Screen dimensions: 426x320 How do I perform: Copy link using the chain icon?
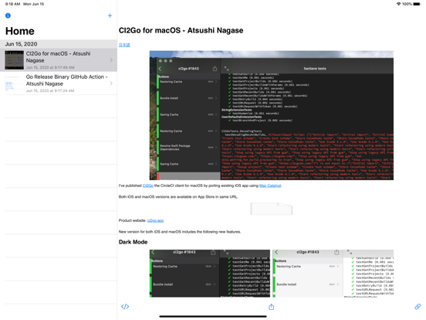(418, 307)
